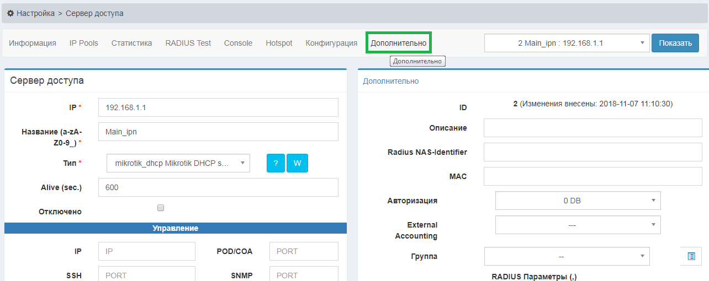
Task: Expand the Группа dropdown
Action: [x=567, y=256]
